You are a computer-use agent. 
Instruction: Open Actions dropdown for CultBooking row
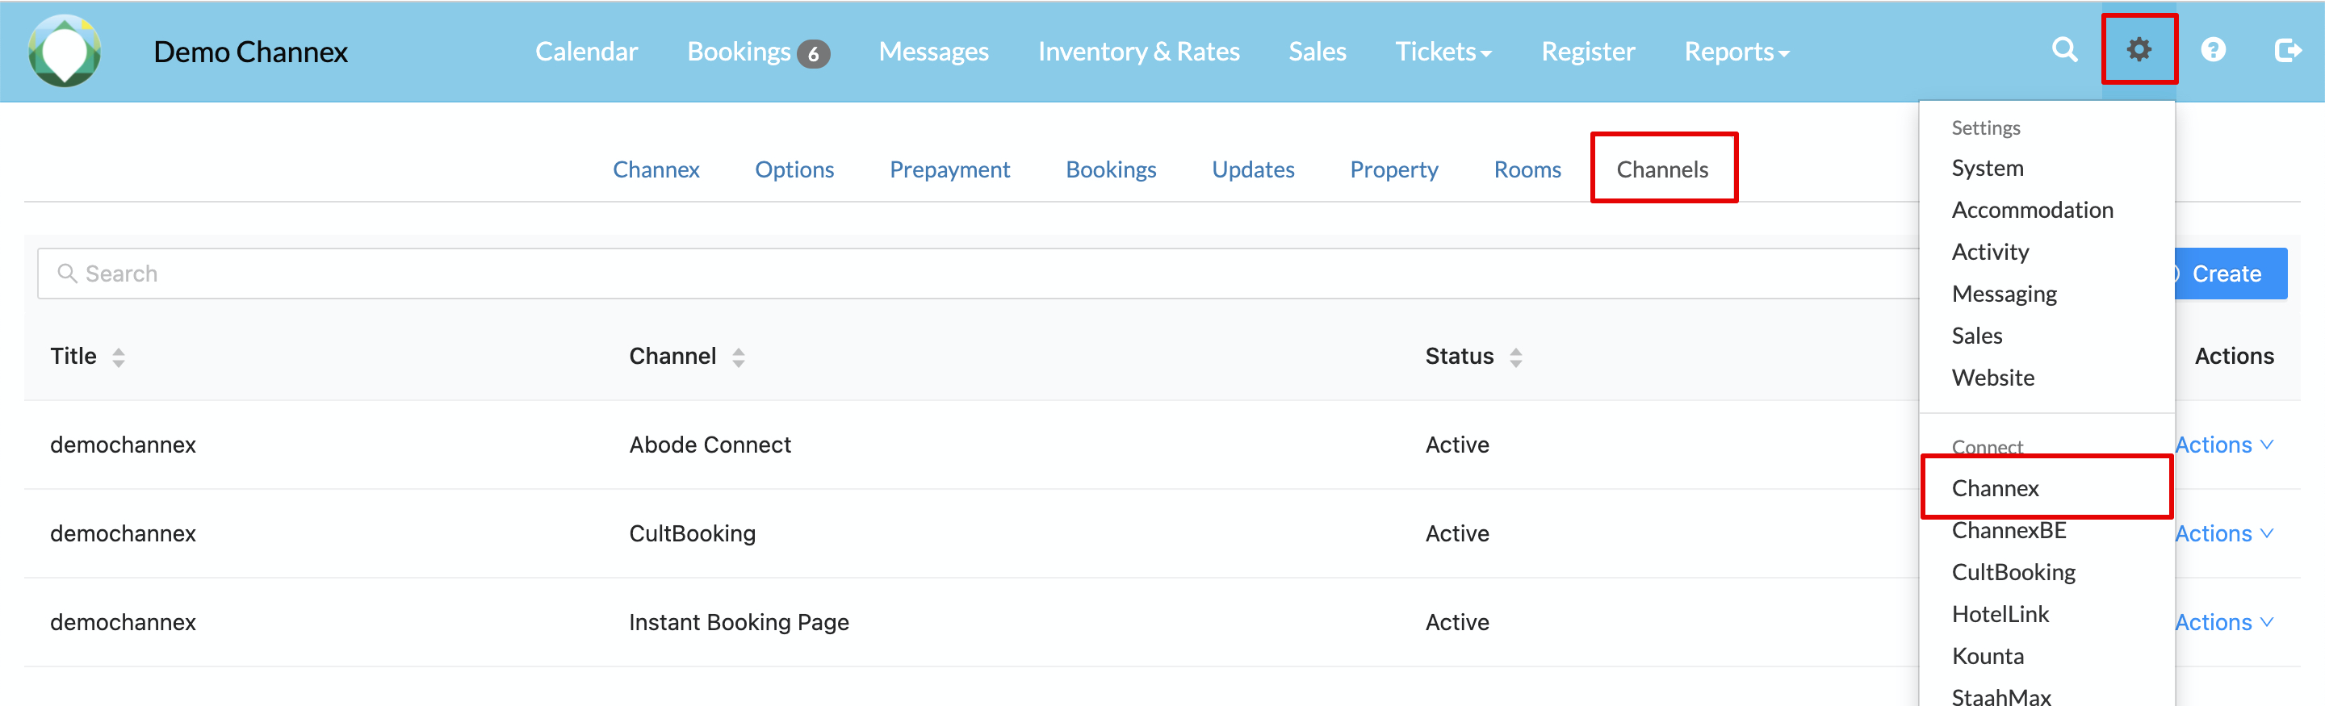2224,534
